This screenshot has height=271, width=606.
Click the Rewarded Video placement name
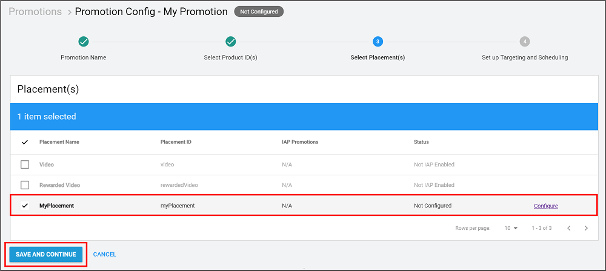(x=59, y=185)
